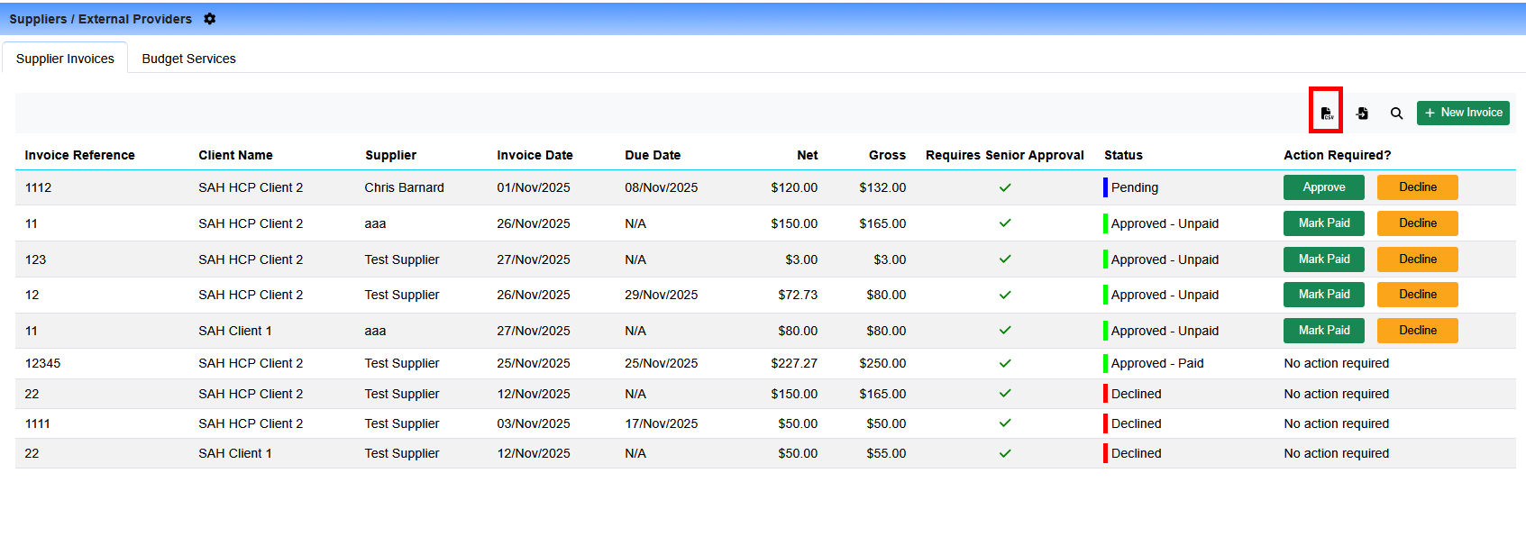The height and width of the screenshot is (537, 1526).
Task: Open search with the magnifier icon
Action: coord(1396,114)
